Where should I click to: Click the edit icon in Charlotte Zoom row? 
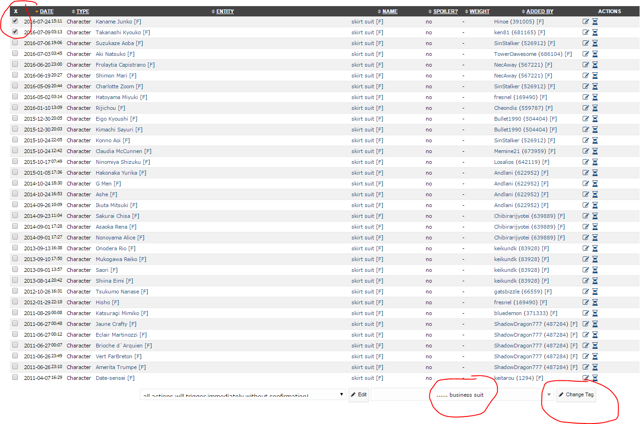[586, 86]
